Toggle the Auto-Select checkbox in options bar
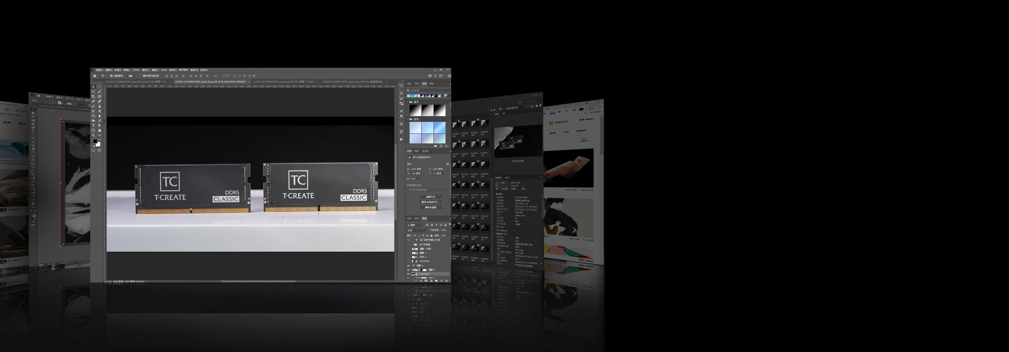This screenshot has width=1009, height=352. coord(111,76)
